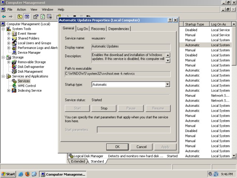
Task: Open the File menu
Action: (10, 10)
